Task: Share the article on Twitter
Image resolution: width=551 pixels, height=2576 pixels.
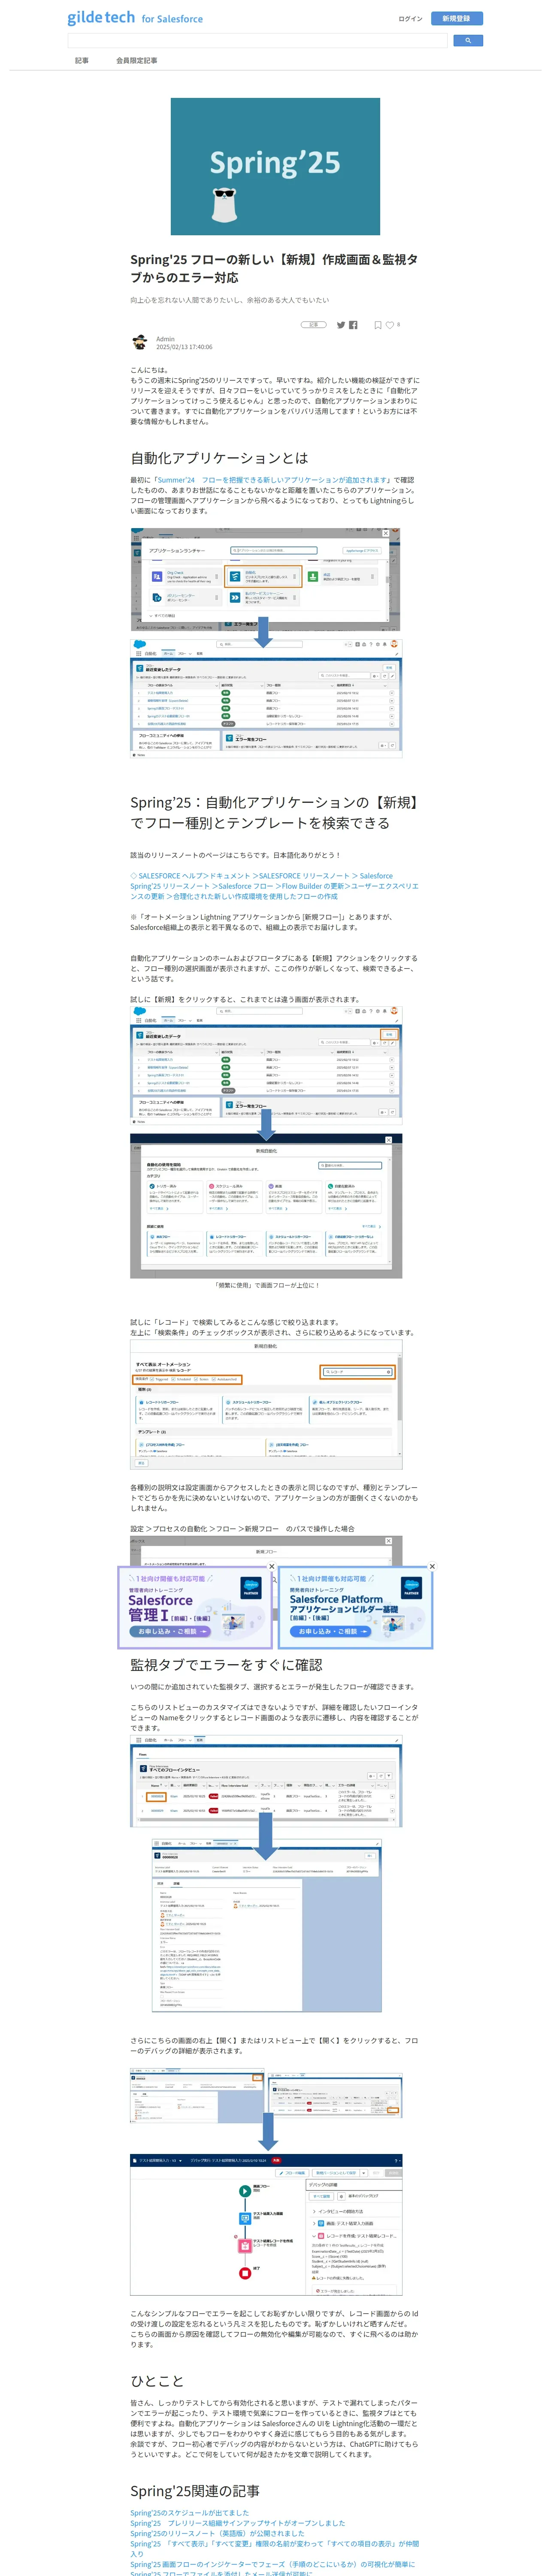Action: tap(341, 325)
